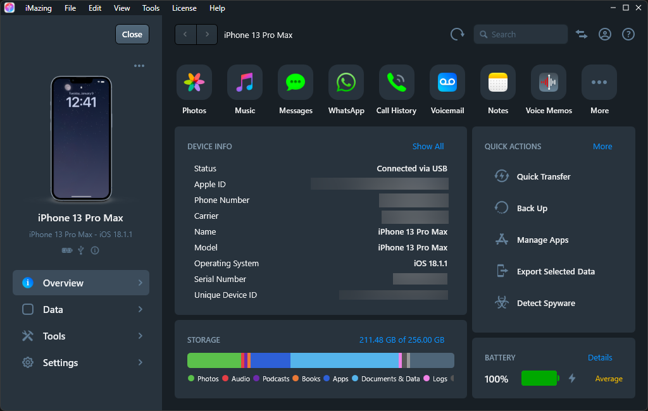Click the "Connected via USB" status value
The image size is (648, 411).
pos(412,169)
